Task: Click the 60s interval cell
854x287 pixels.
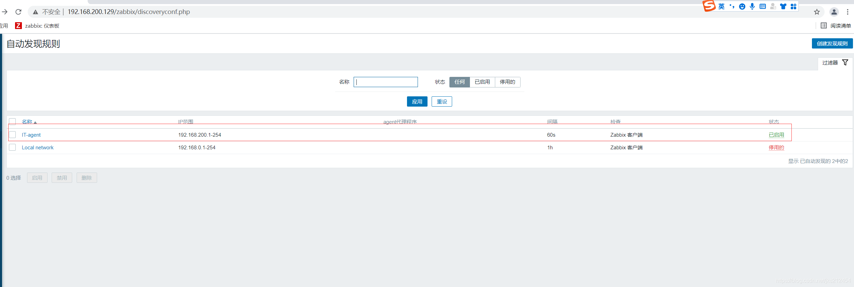Action: [x=551, y=135]
